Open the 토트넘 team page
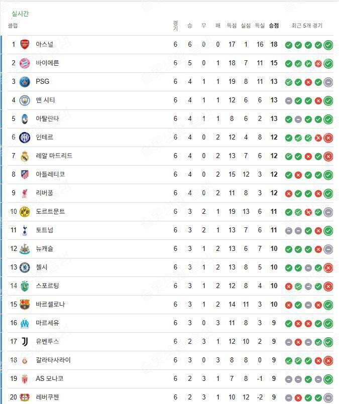This screenshot has height=404, width=339. pos(44,230)
